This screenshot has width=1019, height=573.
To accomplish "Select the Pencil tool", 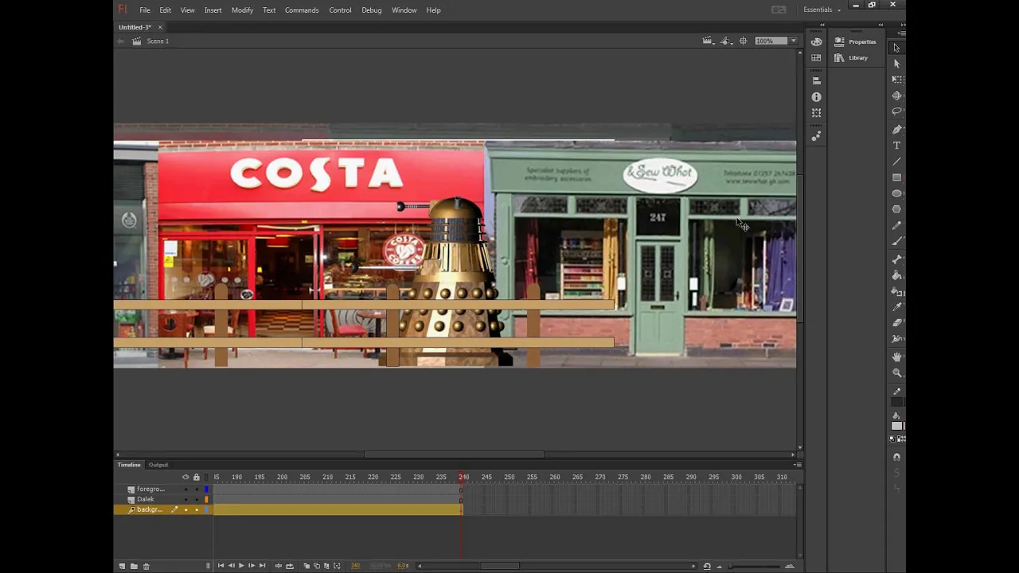I will click(x=897, y=226).
